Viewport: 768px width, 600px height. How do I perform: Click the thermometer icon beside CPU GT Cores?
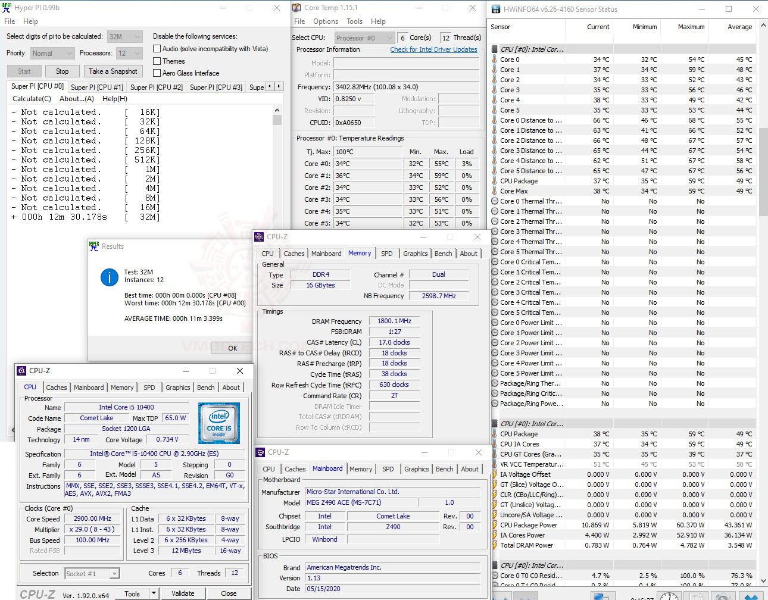pos(495,454)
